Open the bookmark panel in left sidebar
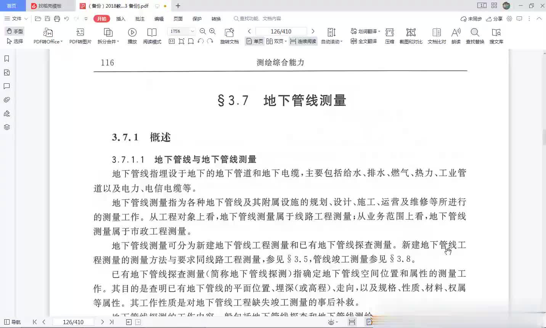The image size is (546, 328). pos(6,59)
